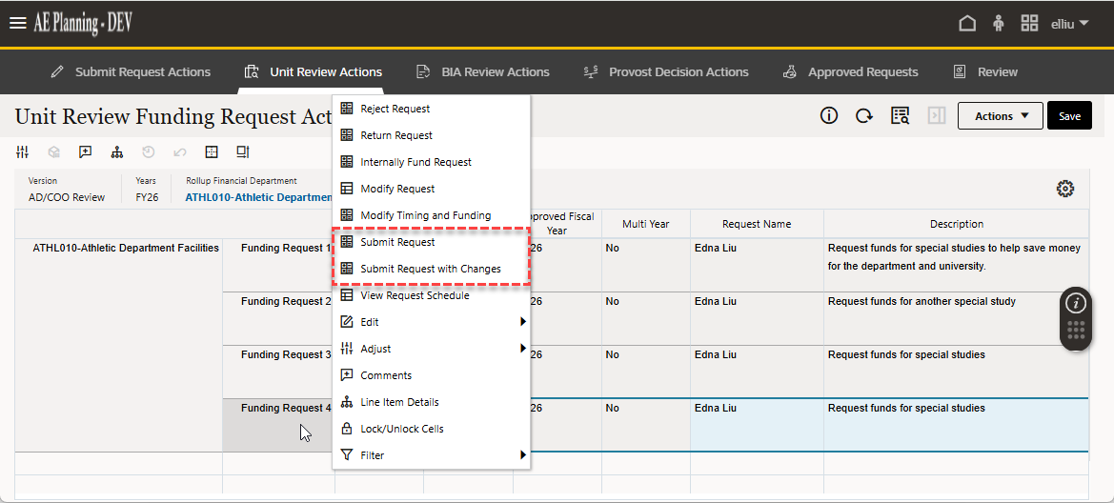Image resolution: width=1114 pixels, height=503 pixels.
Task: Click 'Request funds for another special study' cell
Action: tap(956, 318)
